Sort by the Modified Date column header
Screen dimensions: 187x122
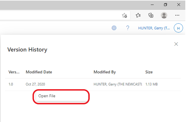[x=39, y=72]
